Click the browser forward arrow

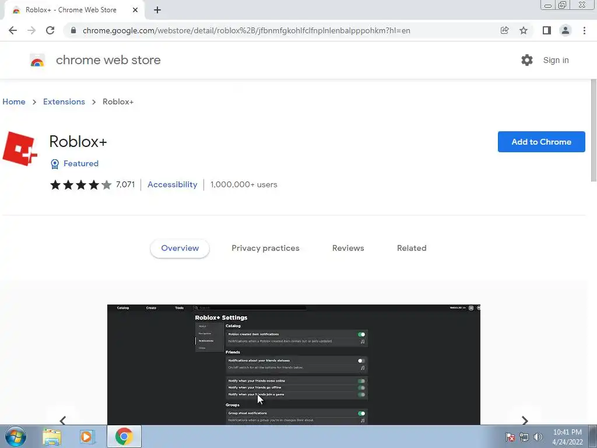click(x=31, y=30)
